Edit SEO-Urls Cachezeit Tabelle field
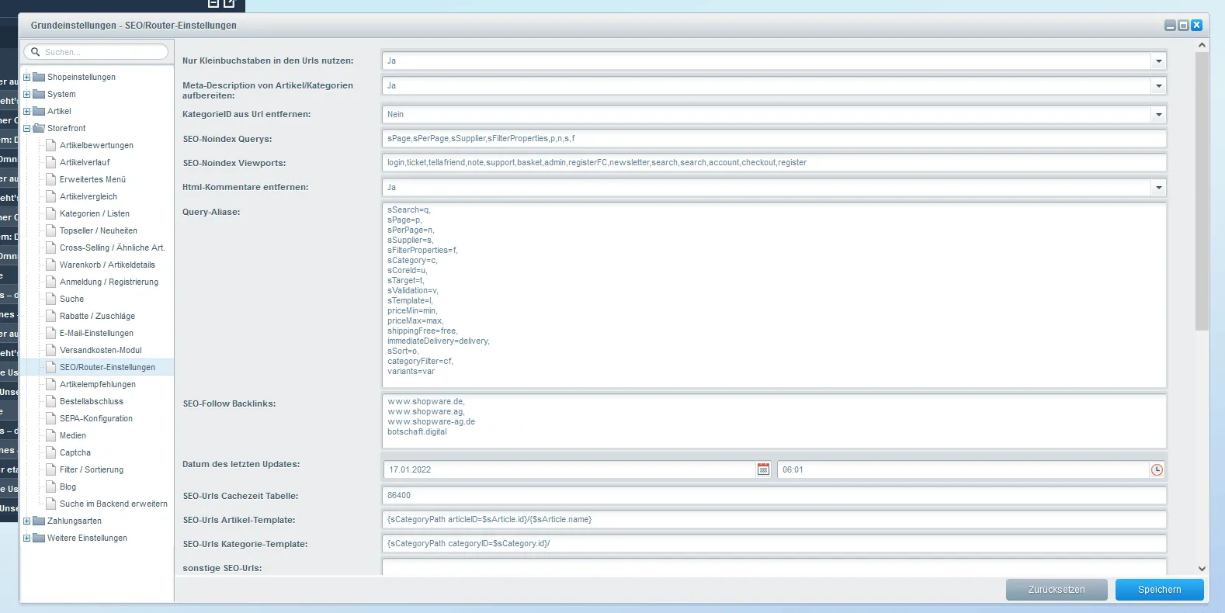1225x613 pixels. tap(774, 495)
